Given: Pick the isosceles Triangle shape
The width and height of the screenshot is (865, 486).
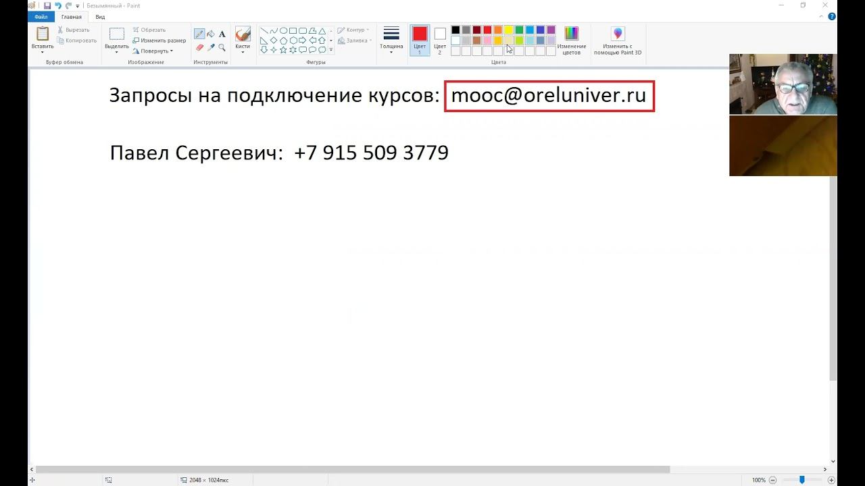Looking at the screenshot, I should pyautogui.click(x=322, y=31).
